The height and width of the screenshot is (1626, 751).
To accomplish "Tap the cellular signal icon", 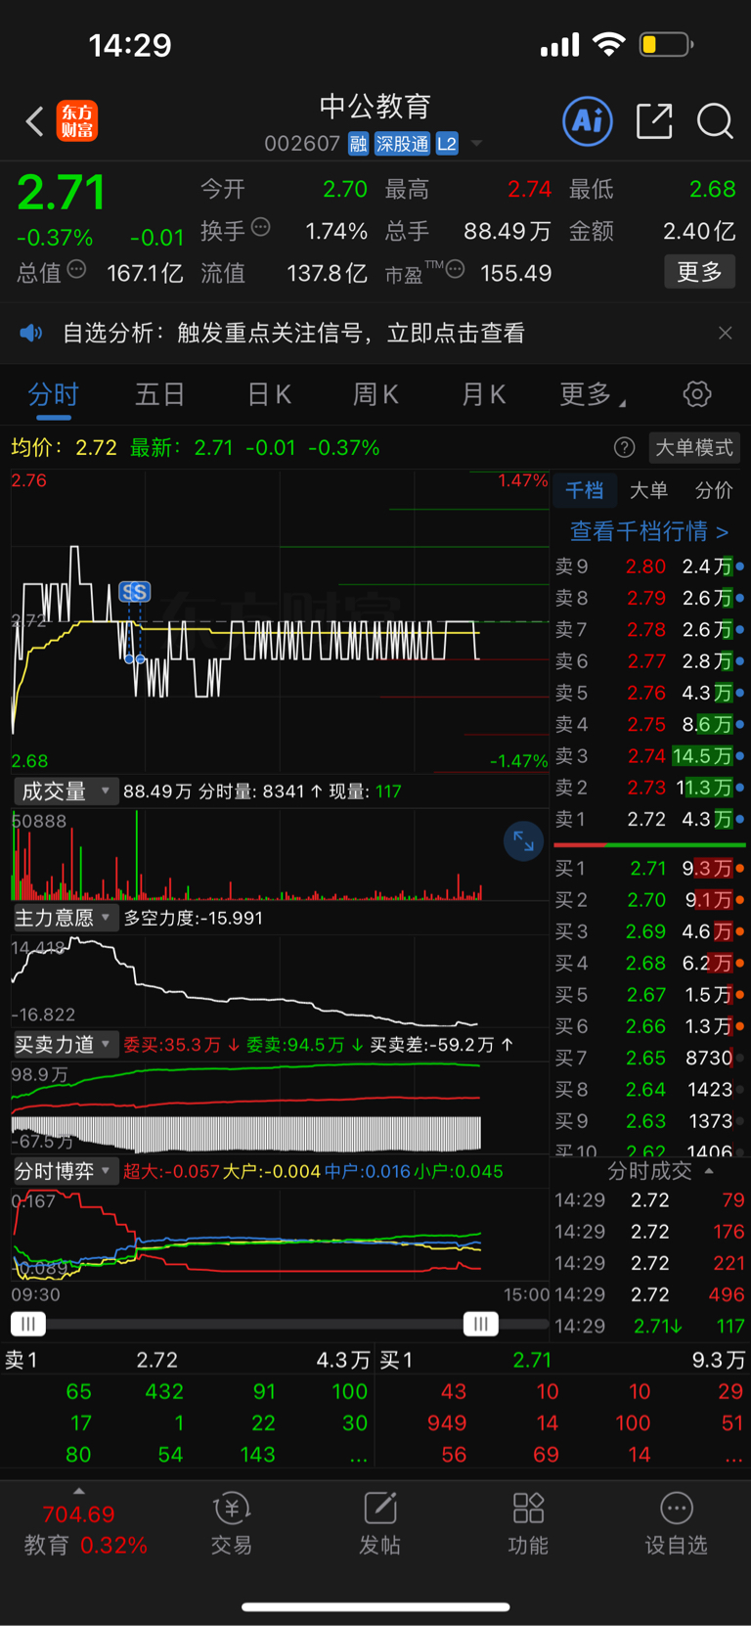I will [560, 45].
